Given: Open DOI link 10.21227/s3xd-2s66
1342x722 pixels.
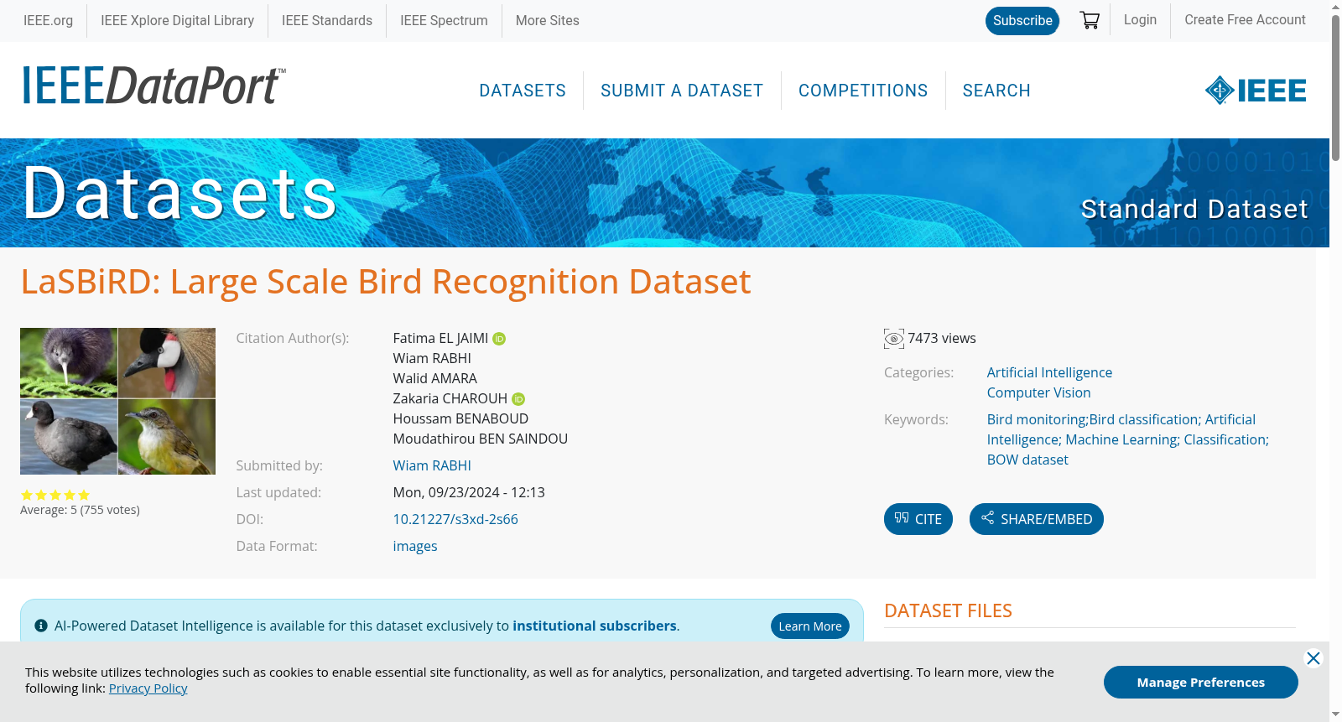Looking at the screenshot, I should click(455, 519).
